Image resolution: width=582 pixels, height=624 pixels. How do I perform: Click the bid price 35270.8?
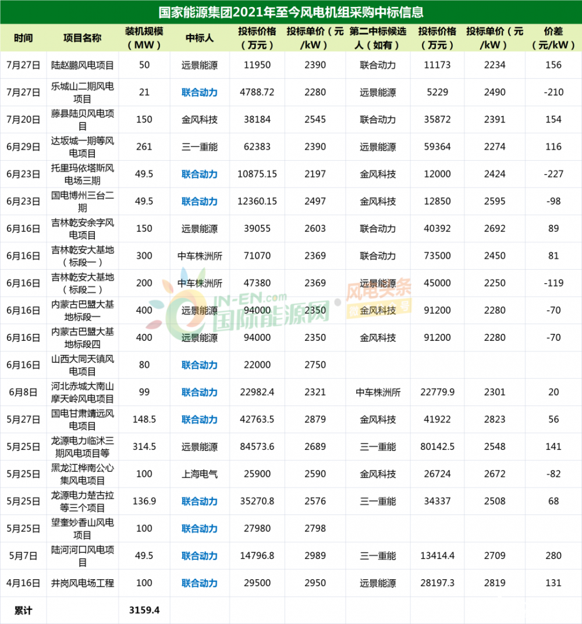point(257,502)
